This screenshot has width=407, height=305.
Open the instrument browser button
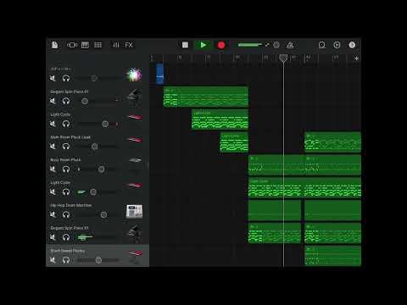point(72,45)
